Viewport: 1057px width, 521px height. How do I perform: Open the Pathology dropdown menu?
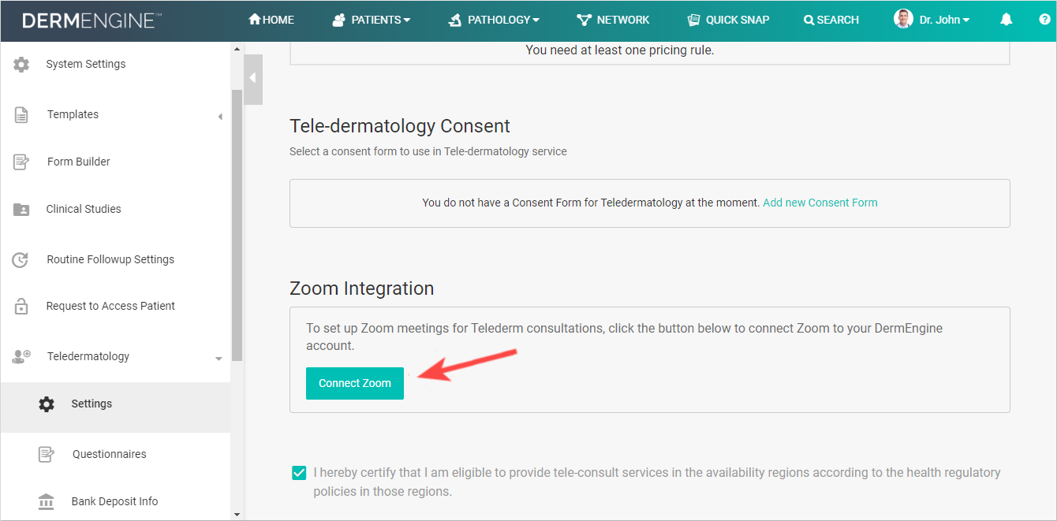(x=494, y=20)
